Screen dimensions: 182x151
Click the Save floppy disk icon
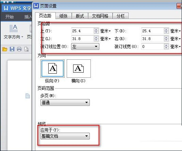point(12,49)
